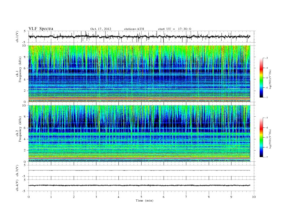Click the "2" kHz tick of ch.1 spectrogram
The height and width of the screenshot is (221, 286).
25,91
